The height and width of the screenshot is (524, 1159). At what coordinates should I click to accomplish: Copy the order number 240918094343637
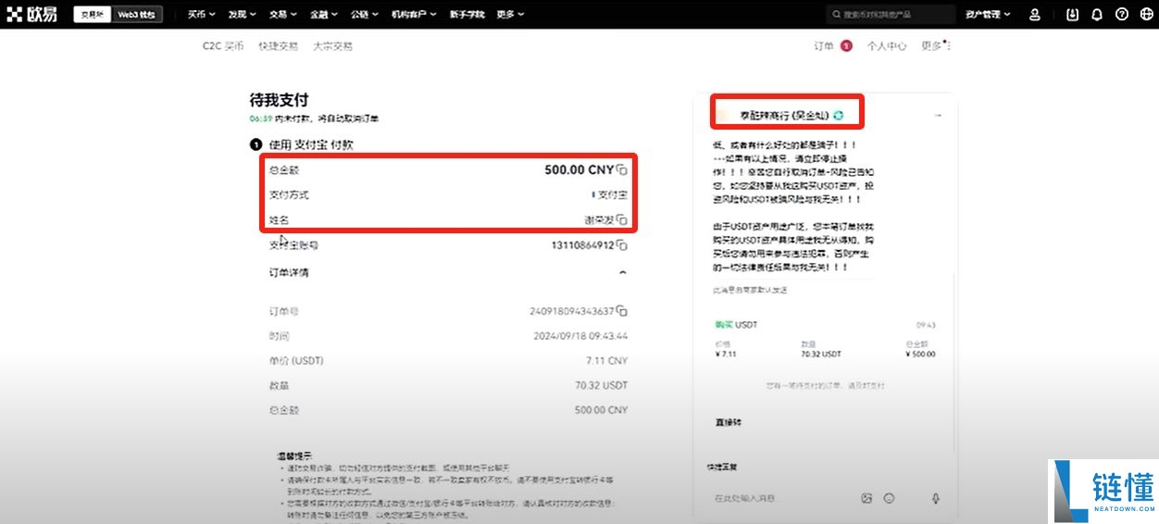[622, 311]
